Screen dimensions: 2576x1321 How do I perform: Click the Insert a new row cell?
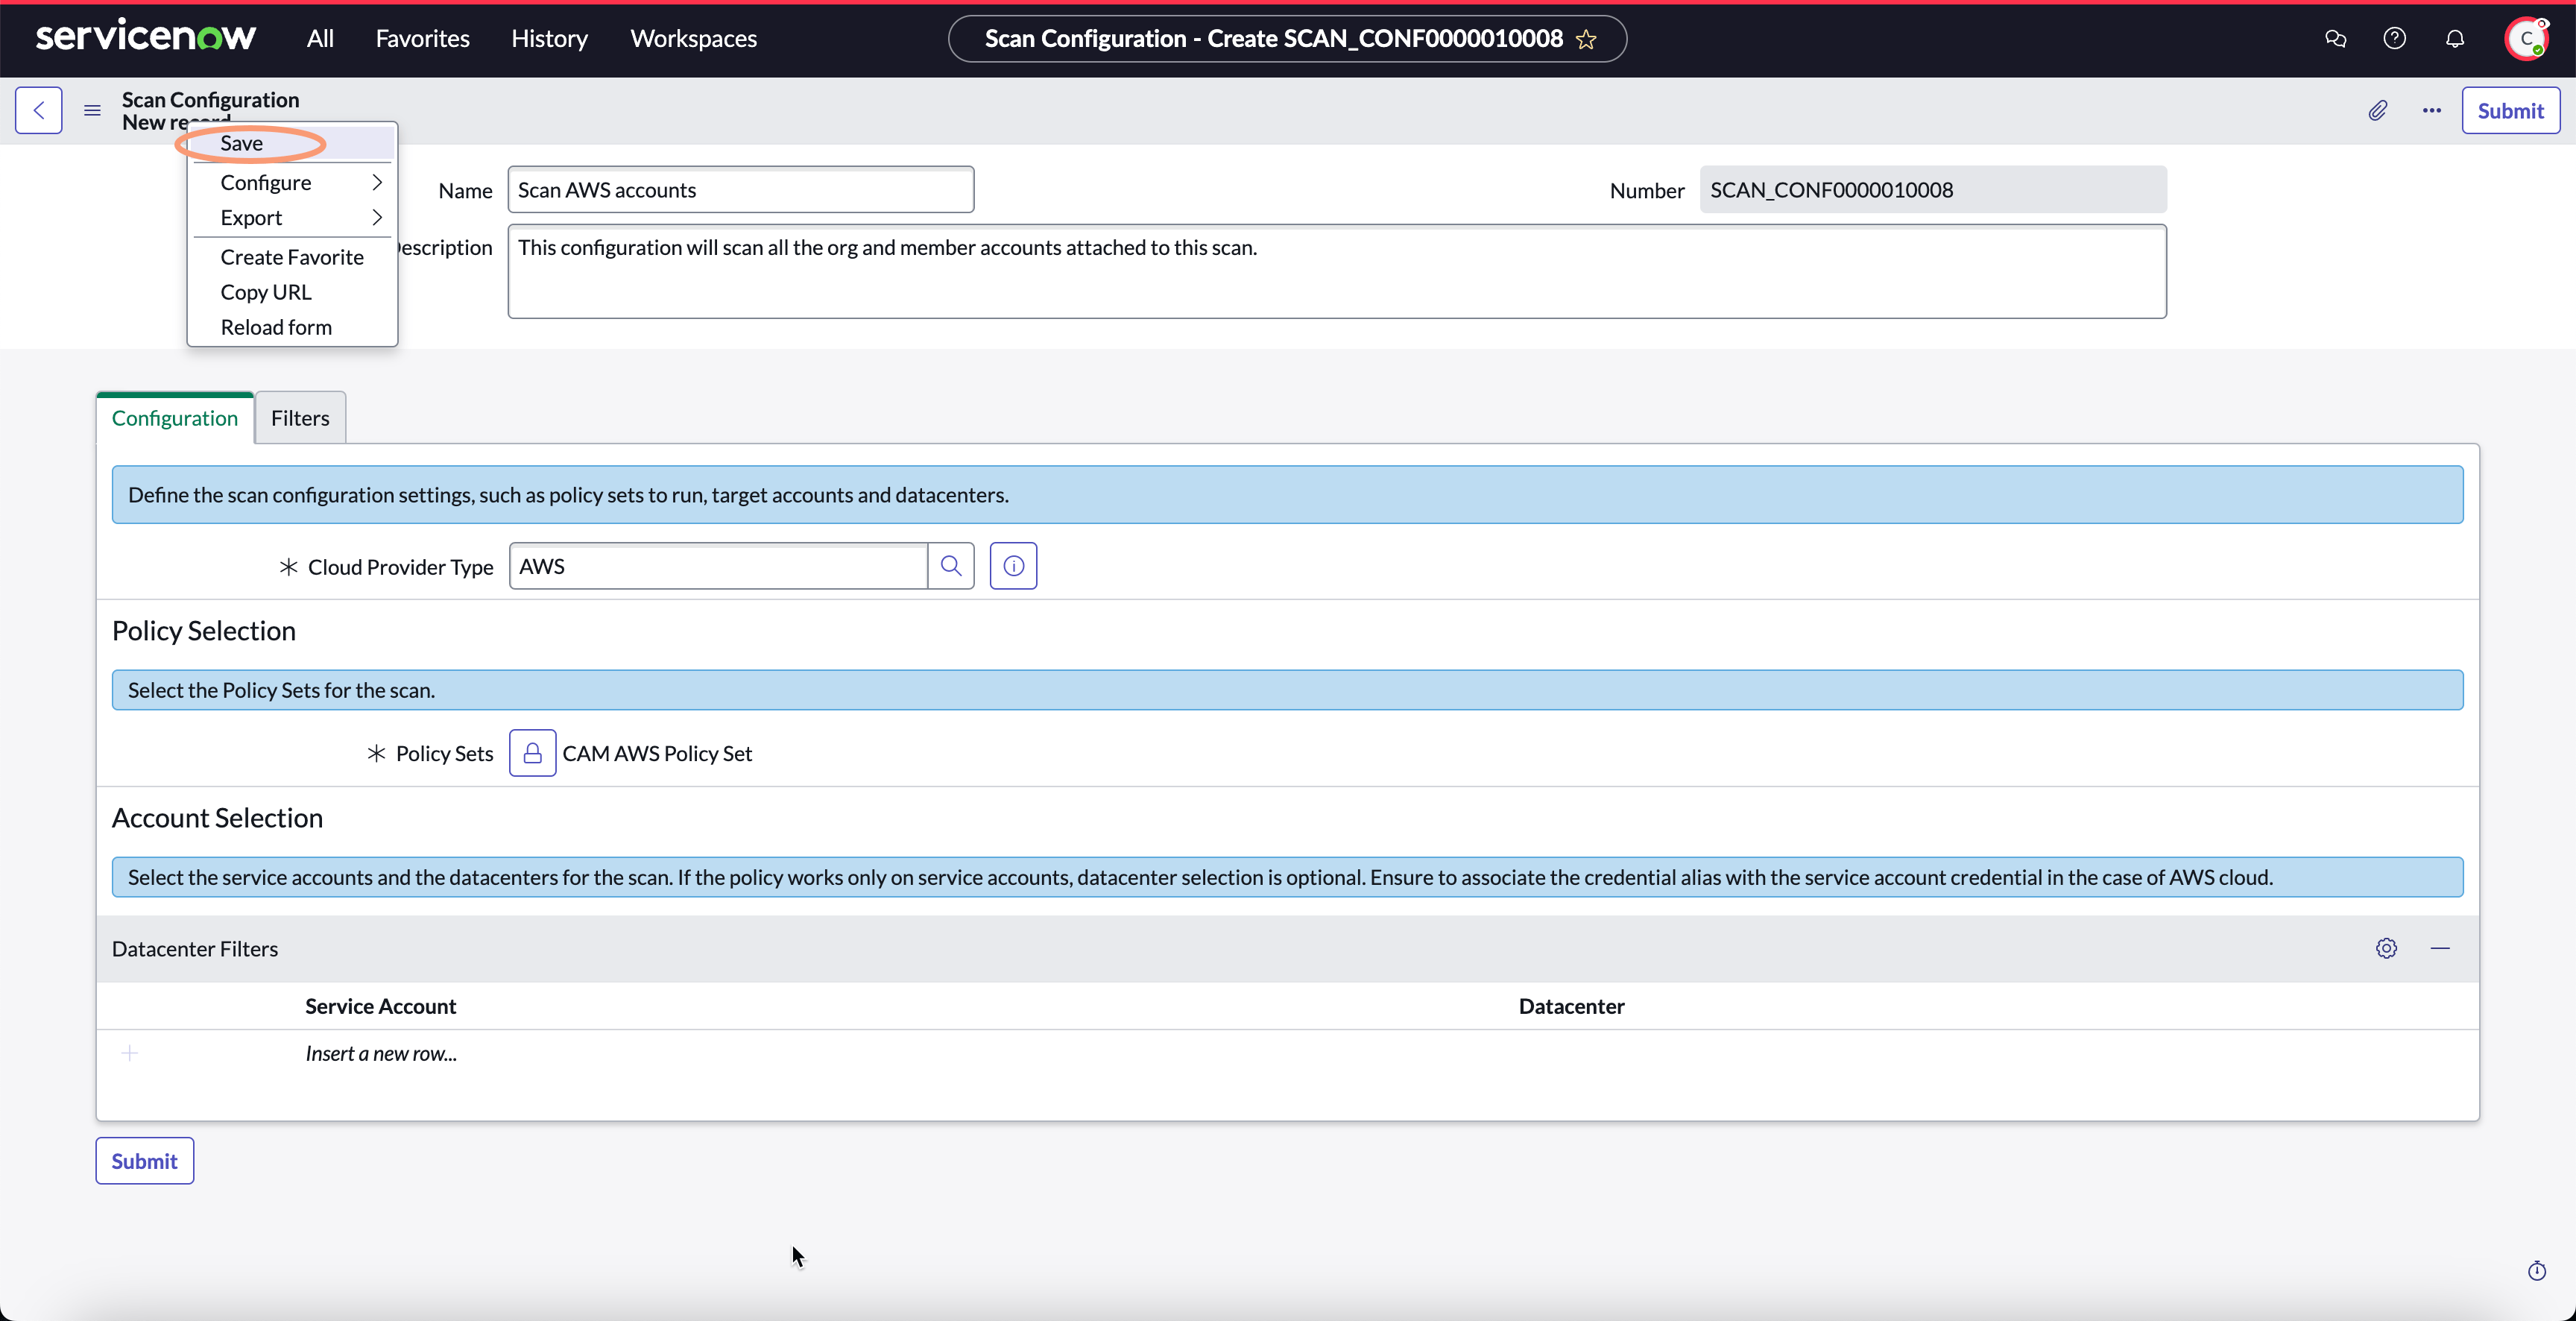tap(381, 1053)
